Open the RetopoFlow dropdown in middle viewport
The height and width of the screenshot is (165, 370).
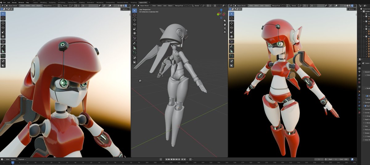coord(181,6)
